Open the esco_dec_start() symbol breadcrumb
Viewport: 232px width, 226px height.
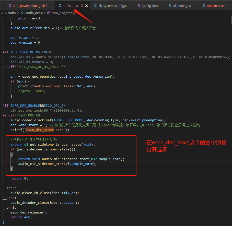pyautogui.click(x=63, y=13)
